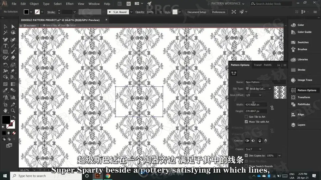Image resolution: width=321 pixels, height=180 pixels.
Task: Toggle Dim Copies to checkbox
Action: 246,155
